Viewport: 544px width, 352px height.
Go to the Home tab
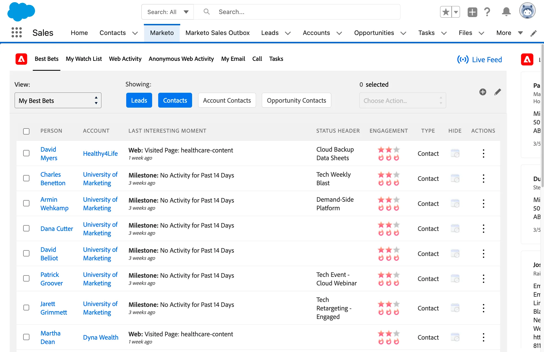(79, 33)
